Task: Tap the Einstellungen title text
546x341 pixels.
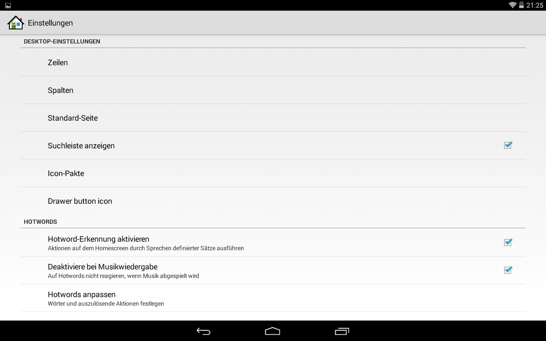Action: (x=50, y=23)
